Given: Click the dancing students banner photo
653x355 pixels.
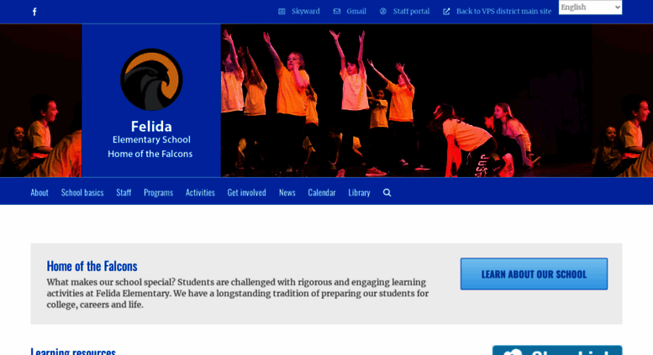Looking at the screenshot, I should (406, 101).
